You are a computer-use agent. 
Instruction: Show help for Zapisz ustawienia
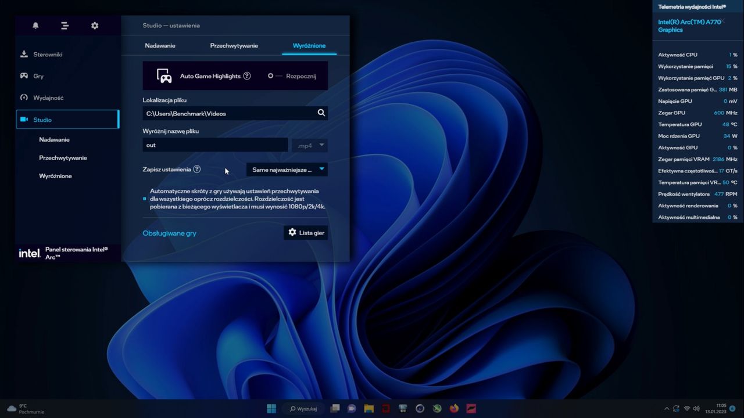click(x=196, y=170)
